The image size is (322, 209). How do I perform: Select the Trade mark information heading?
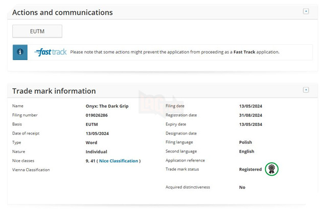pos(54,91)
